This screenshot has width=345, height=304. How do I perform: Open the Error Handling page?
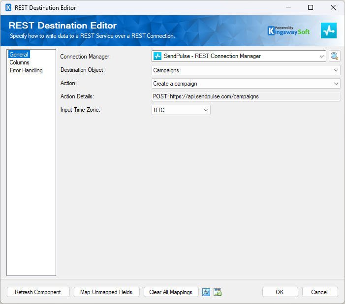point(26,70)
